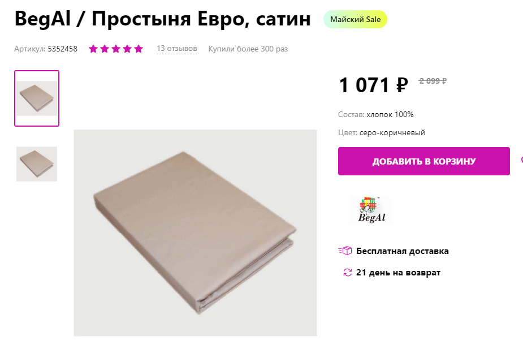Click "Купили более 300 раз" purchase counter
The image size is (523, 358).
(248, 49)
